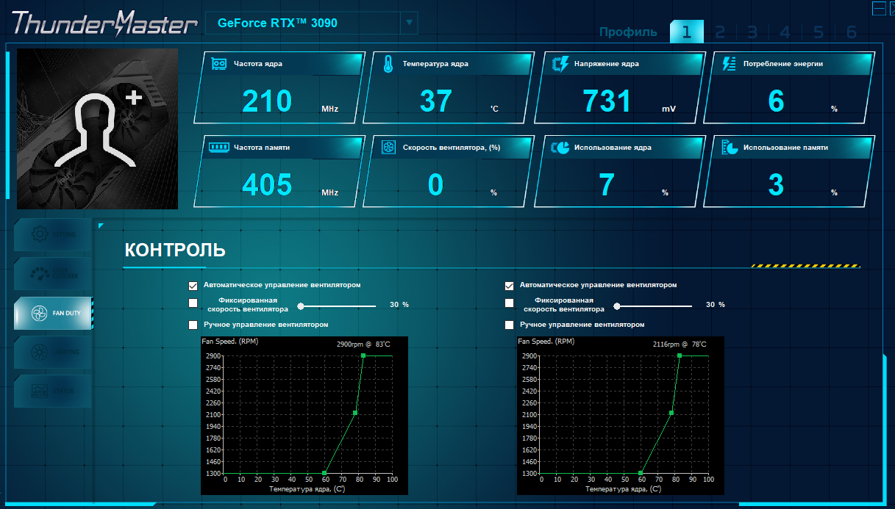The image size is (895, 509).
Task: Click the memory usage (Использование памяти) icon
Action: click(x=730, y=148)
